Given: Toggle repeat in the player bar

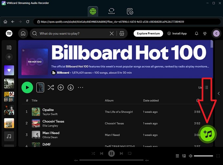Looking at the screenshot, I should (x=129, y=153).
